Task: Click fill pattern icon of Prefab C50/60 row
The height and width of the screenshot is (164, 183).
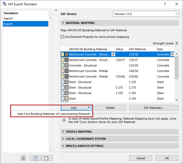Action: click(63, 76)
